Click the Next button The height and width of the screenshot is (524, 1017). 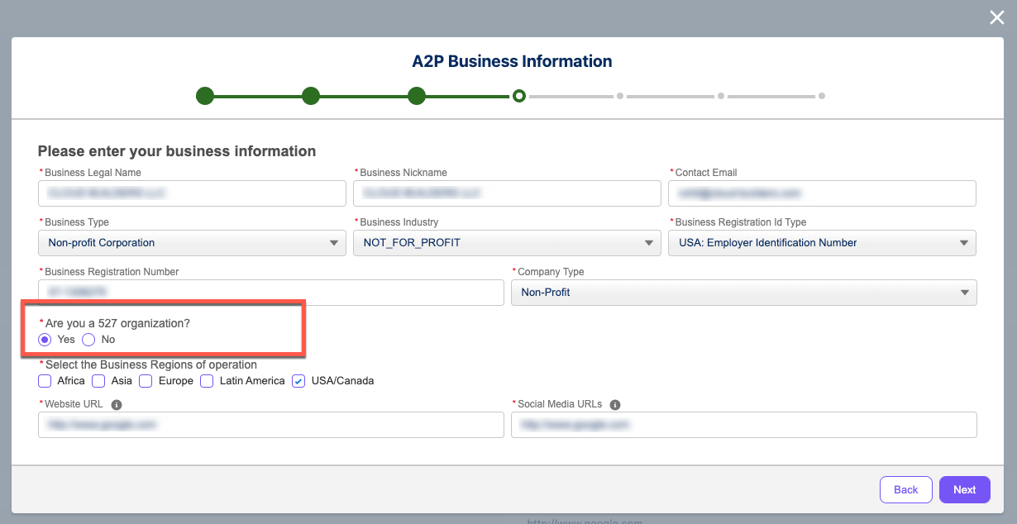964,489
